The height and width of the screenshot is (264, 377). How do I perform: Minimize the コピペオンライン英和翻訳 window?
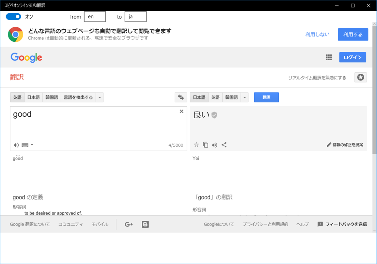coord(337,6)
